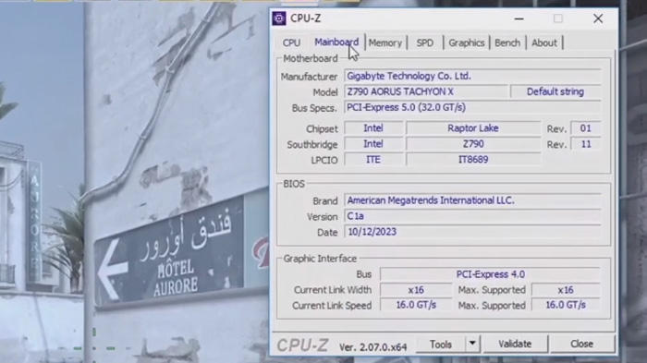Click the Bus Specs PCI-Express 5.0 field
The width and height of the screenshot is (647, 363).
coord(472,107)
